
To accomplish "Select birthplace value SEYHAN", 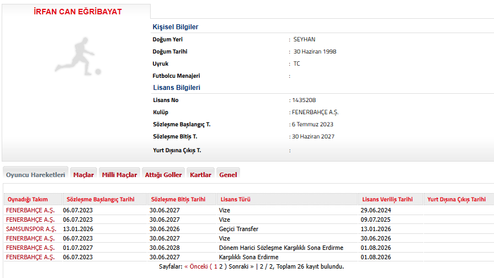I will 304,39.
